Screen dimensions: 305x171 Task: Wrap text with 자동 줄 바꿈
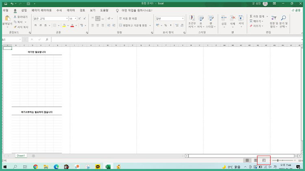[128, 19]
